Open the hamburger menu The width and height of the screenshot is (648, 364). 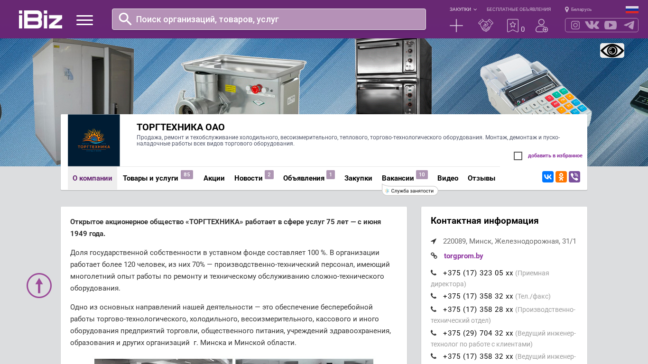[x=84, y=20]
